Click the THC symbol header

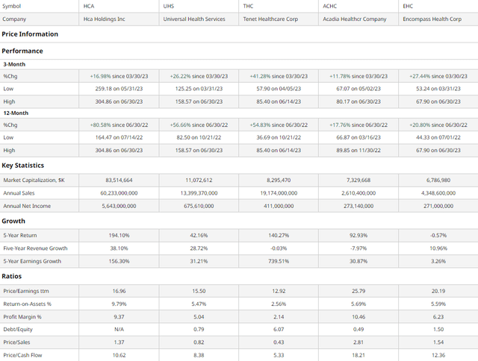248,6
